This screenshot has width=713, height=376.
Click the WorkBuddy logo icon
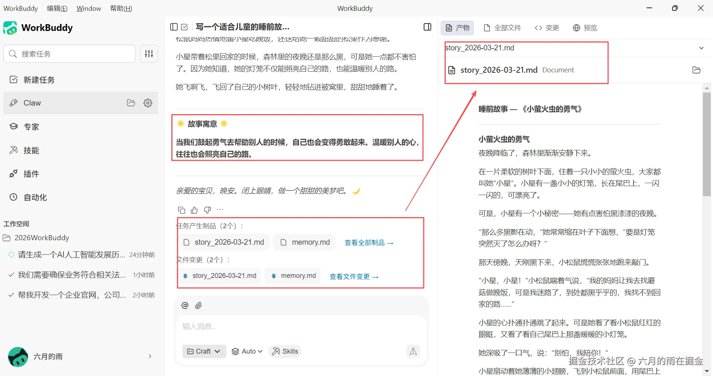pos(10,28)
